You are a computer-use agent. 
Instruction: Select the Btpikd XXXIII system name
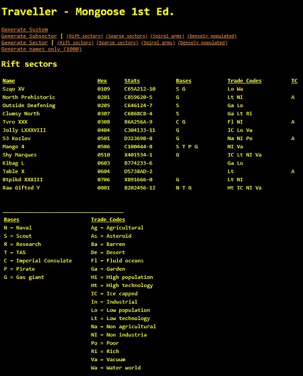click(x=22, y=180)
